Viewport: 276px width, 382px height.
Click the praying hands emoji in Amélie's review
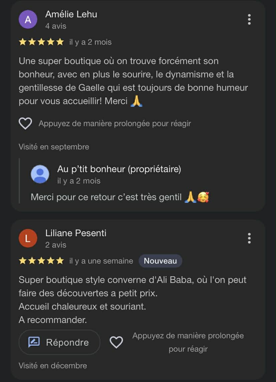click(136, 101)
